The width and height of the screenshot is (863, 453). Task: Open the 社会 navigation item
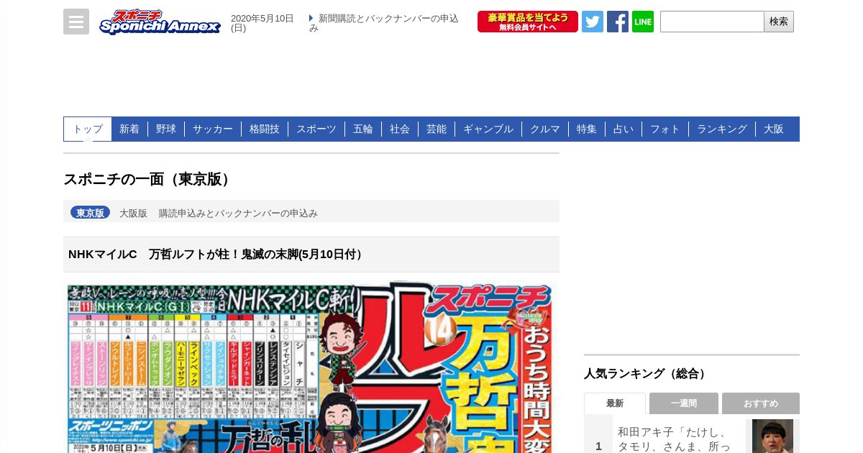click(x=400, y=129)
